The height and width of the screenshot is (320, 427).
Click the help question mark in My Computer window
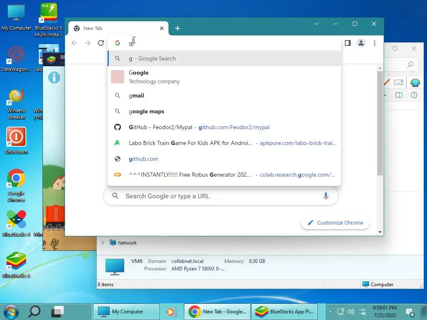(414, 95)
